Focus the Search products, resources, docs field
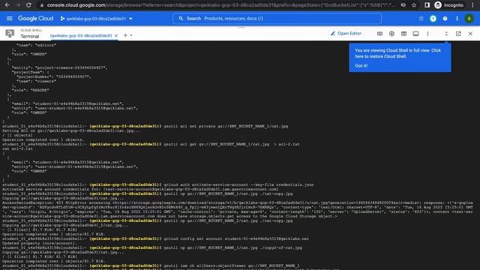This screenshot has width=480, height=270. point(277,18)
